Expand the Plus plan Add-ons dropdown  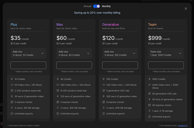[28, 53]
